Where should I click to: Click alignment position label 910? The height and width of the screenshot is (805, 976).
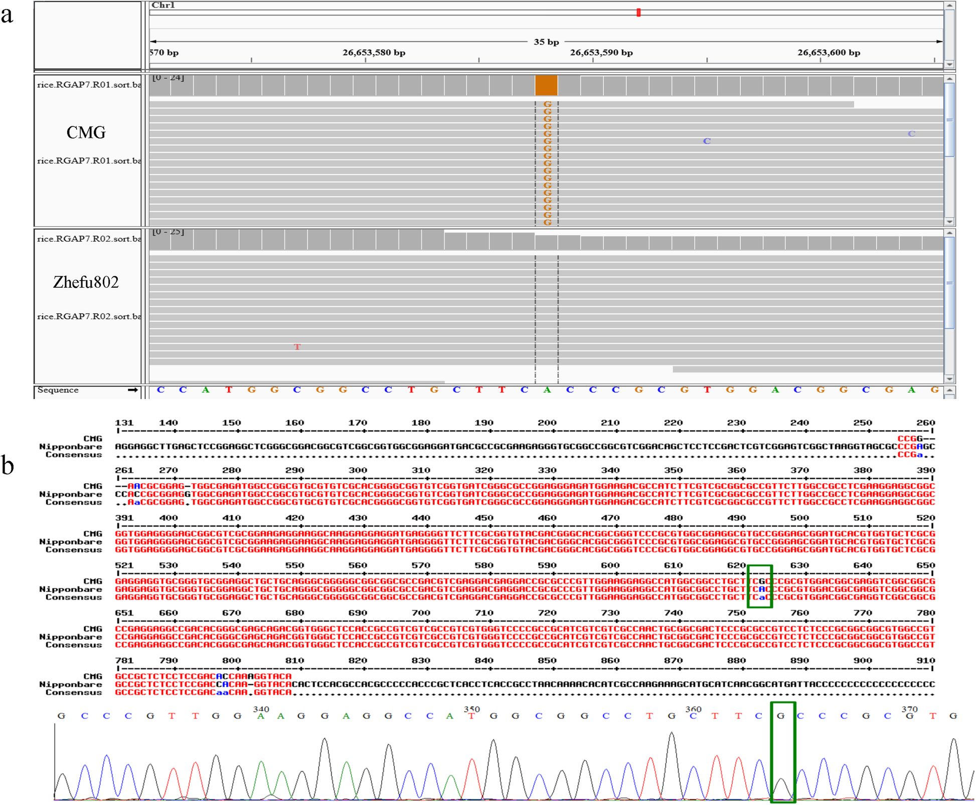tap(926, 661)
